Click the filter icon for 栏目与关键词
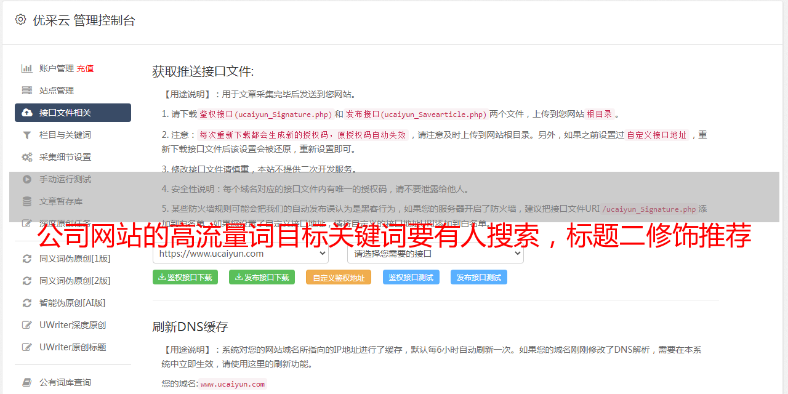The image size is (788, 394). click(27, 135)
